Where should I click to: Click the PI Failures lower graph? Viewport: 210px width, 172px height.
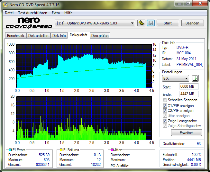(84, 118)
